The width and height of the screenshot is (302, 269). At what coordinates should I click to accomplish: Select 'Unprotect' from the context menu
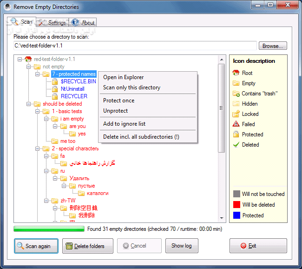point(148,111)
